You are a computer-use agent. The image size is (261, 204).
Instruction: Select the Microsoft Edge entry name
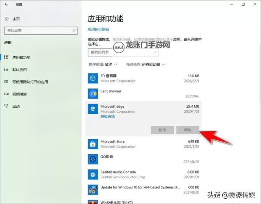tap(113, 106)
